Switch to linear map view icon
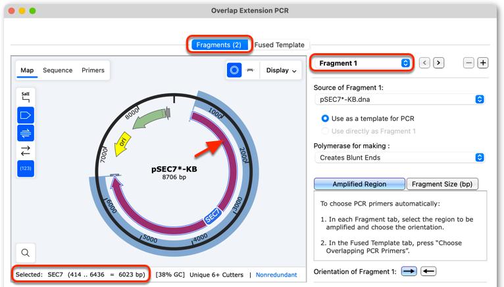504x287 pixels. pos(250,70)
